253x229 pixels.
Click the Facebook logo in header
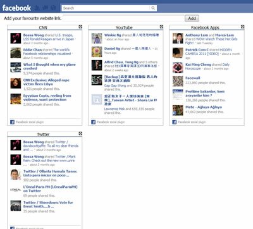pos(16,8)
